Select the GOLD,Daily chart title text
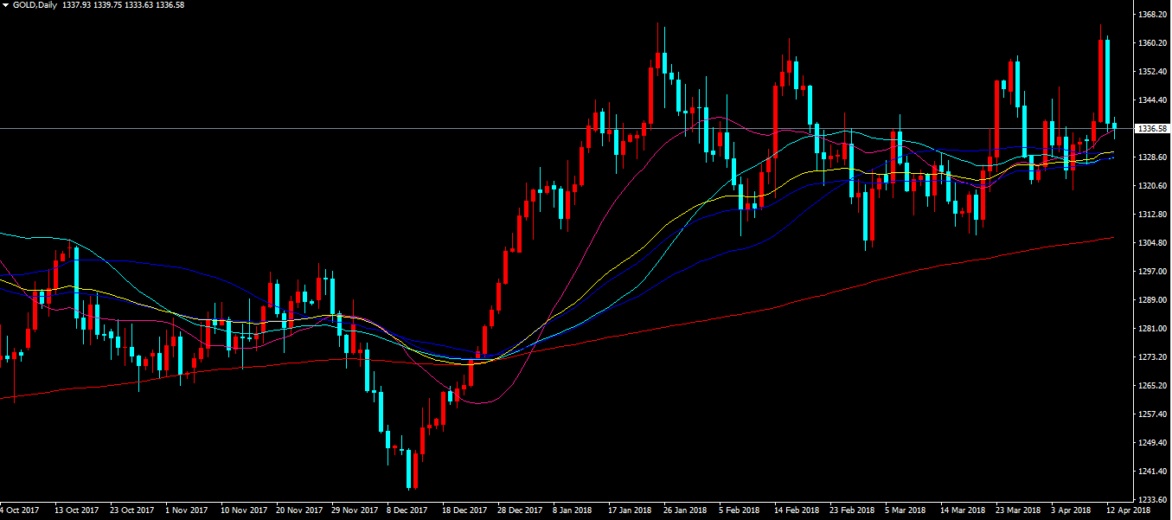The image size is (1172, 520). click(x=33, y=5)
